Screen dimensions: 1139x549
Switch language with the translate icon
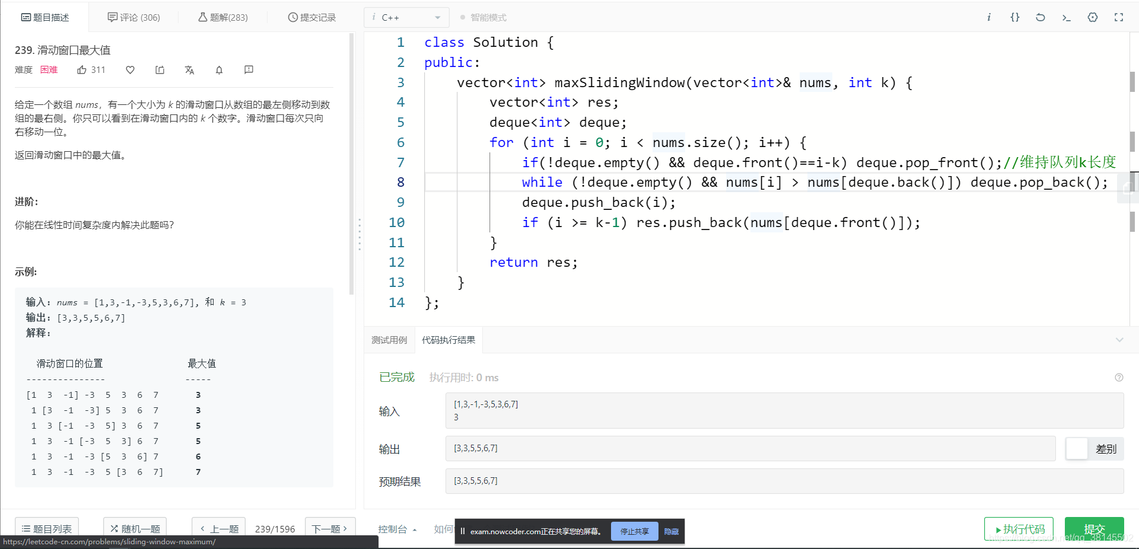[189, 70]
